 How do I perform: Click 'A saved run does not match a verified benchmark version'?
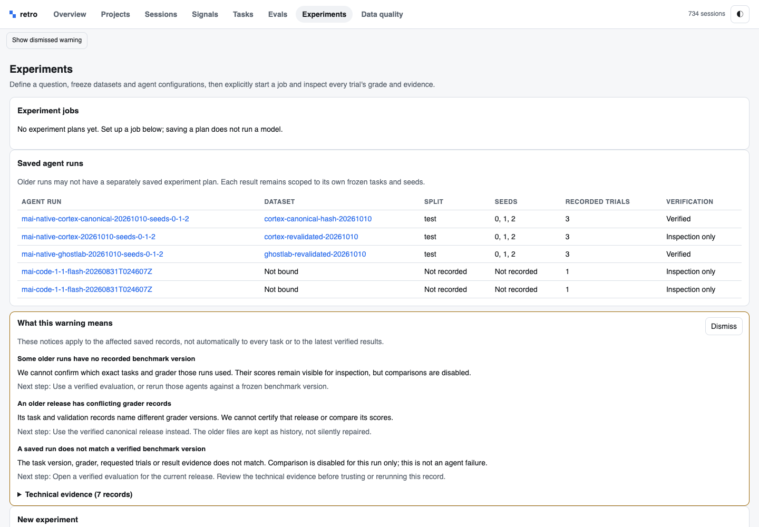111,449
